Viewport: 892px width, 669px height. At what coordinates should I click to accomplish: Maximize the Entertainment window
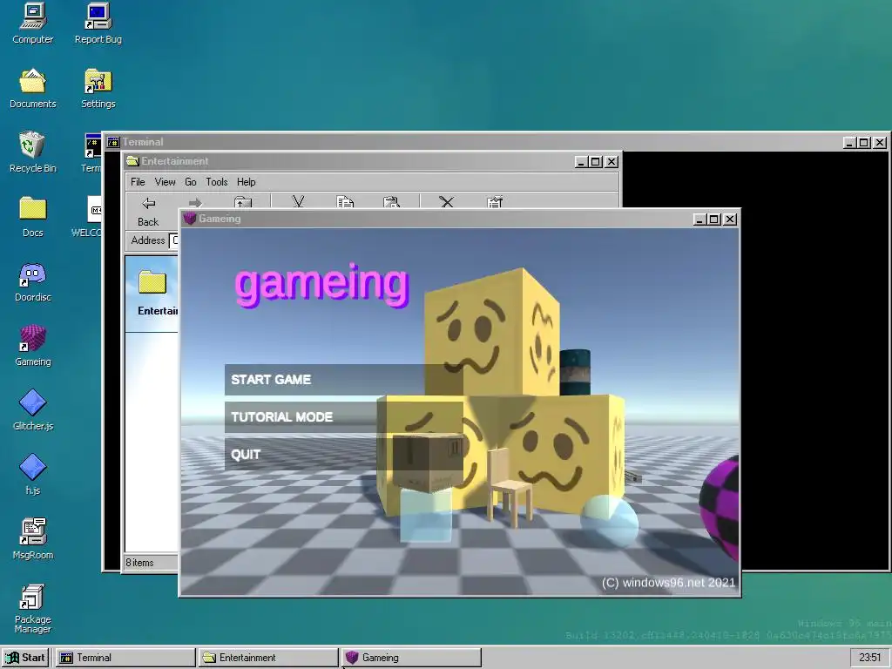point(596,161)
